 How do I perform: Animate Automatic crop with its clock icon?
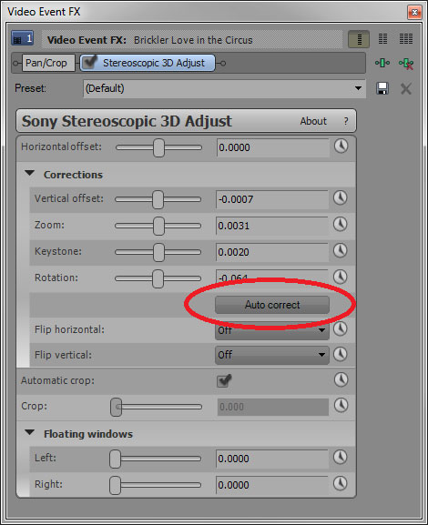click(x=341, y=379)
